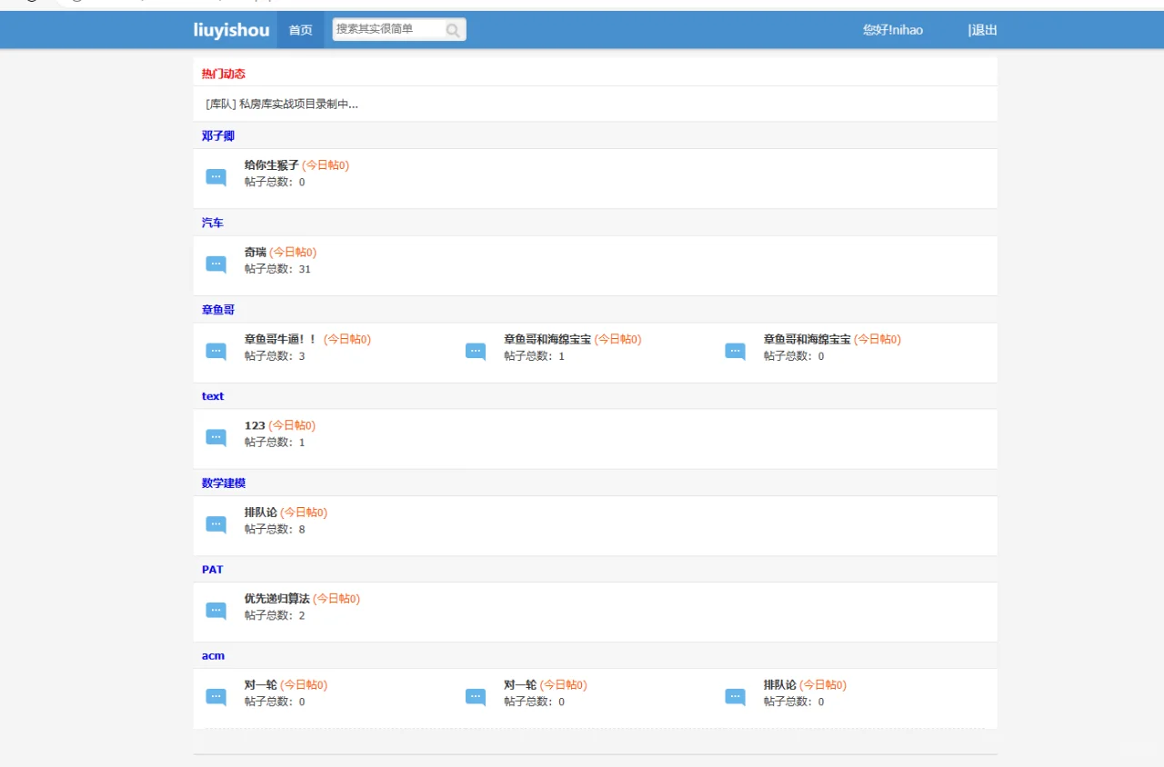Click (今日帖0) next to 给你生猴子

(326, 165)
